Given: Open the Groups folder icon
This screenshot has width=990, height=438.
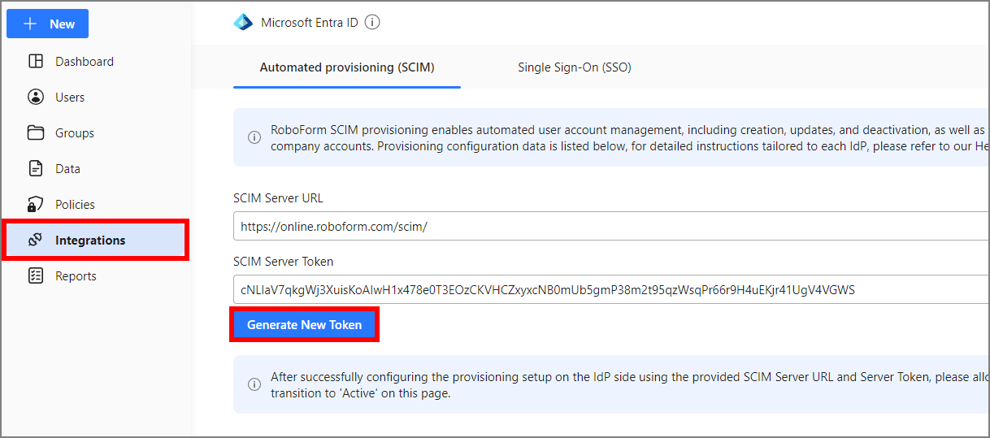Looking at the screenshot, I should click(36, 133).
